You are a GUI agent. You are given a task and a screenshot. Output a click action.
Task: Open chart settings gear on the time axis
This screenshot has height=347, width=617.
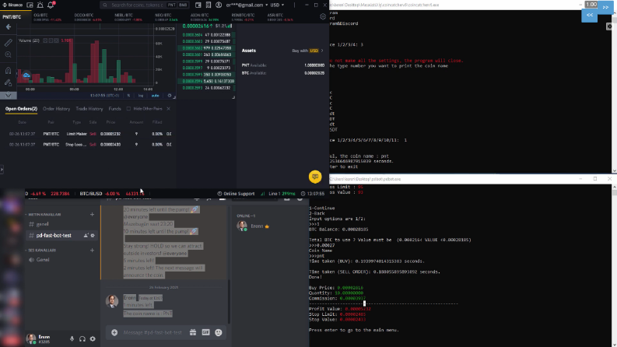(170, 96)
